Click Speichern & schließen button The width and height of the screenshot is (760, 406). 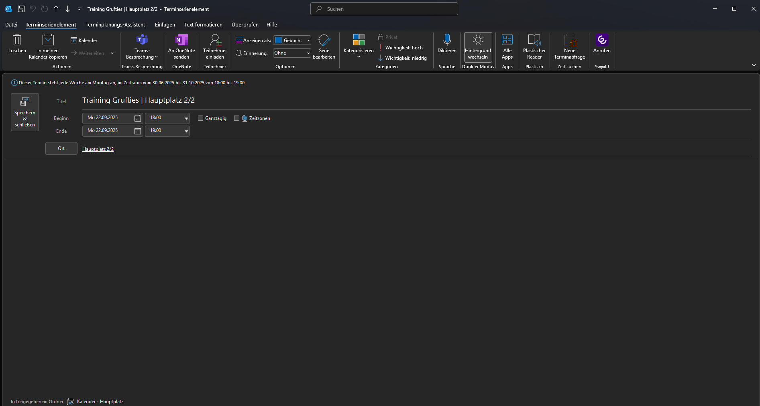pos(25,112)
